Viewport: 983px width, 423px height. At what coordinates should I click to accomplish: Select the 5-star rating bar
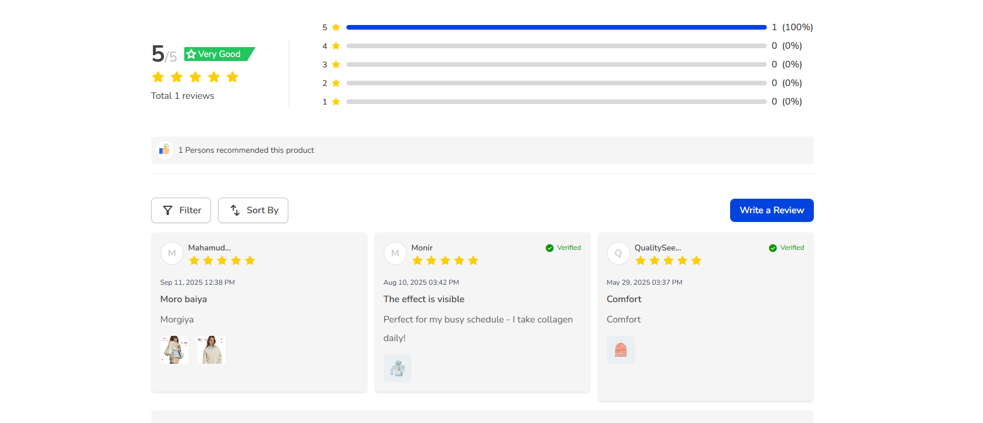(556, 27)
